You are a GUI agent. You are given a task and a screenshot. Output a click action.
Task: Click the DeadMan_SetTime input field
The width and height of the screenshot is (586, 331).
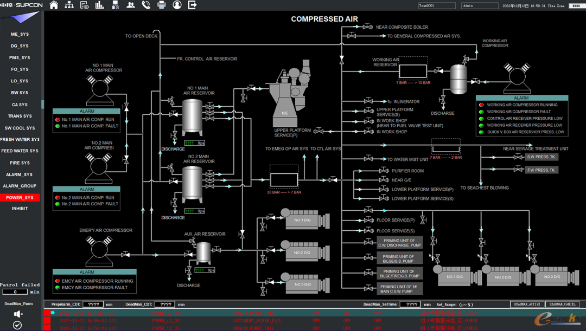411,304
